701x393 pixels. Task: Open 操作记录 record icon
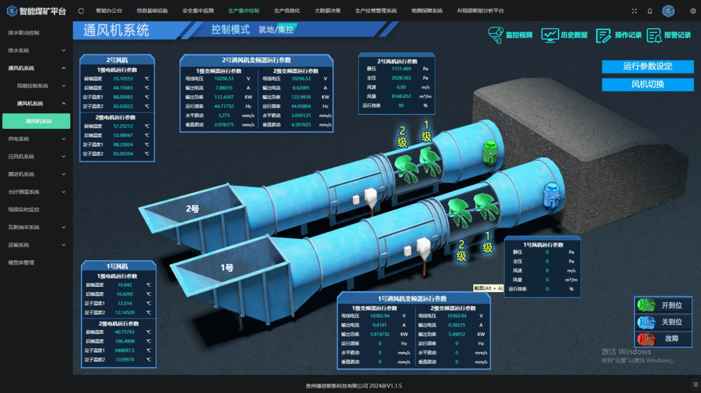coord(604,35)
